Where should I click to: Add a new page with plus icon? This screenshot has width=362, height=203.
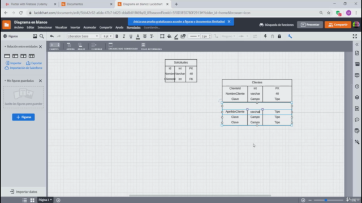(x=58, y=200)
